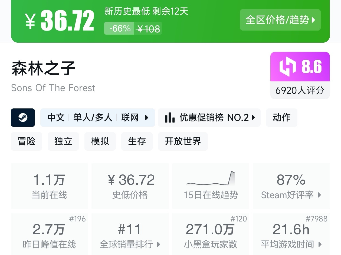Image resolution: width=341 pixels, height=255 pixels.
Task: Tap the Heybox logo on the 8.6 score badge
Action: [287, 67]
